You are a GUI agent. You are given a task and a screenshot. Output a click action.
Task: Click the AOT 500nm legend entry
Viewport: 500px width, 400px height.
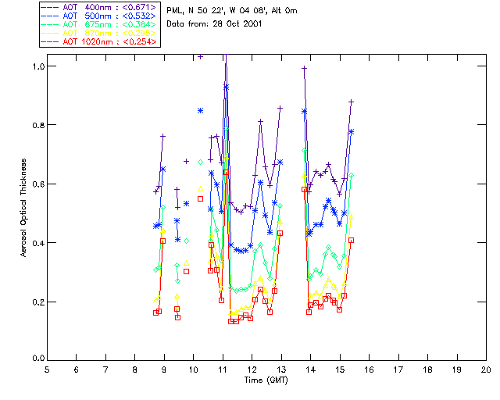pos(99,16)
